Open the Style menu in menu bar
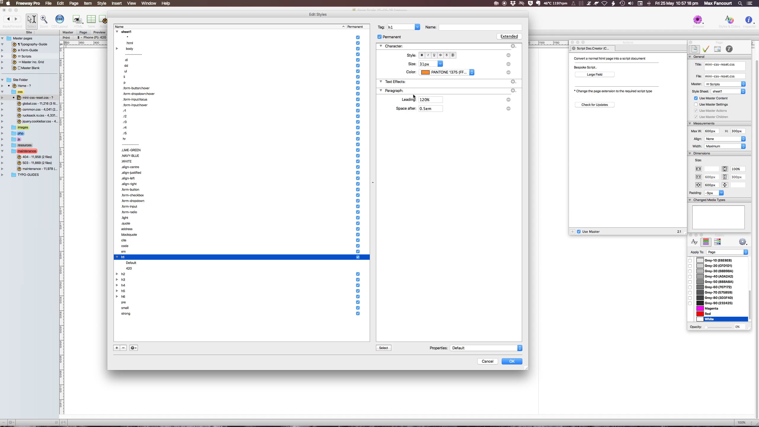The image size is (759, 427). pos(101,3)
